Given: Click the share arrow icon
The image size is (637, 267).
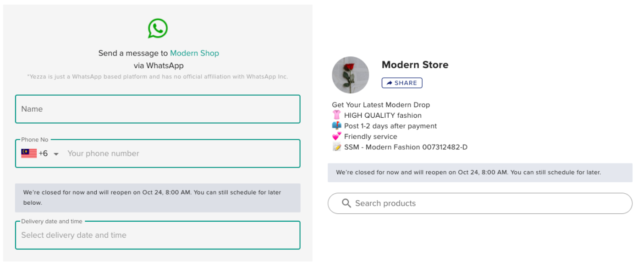Looking at the screenshot, I should 389,83.
